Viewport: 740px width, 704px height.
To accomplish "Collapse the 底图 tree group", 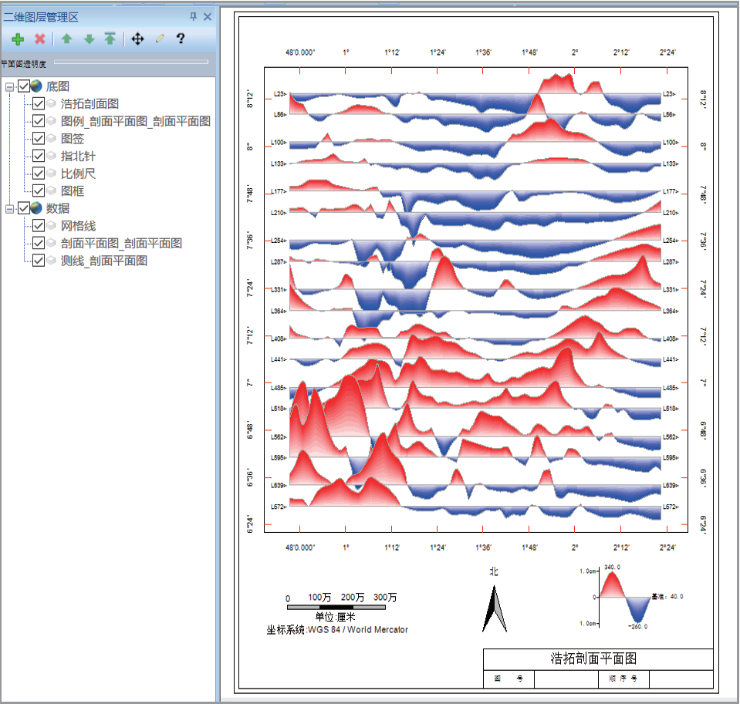I will click(x=9, y=87).
